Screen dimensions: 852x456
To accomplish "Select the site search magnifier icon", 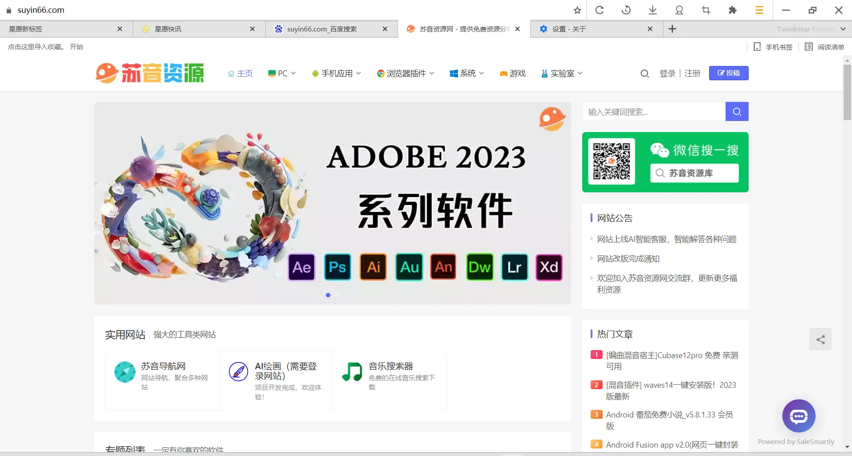I will tap(645, 73).
